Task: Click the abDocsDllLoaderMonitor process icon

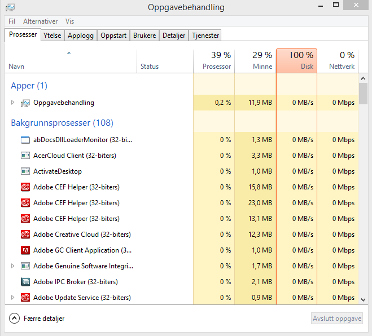Action: (25, 140)
